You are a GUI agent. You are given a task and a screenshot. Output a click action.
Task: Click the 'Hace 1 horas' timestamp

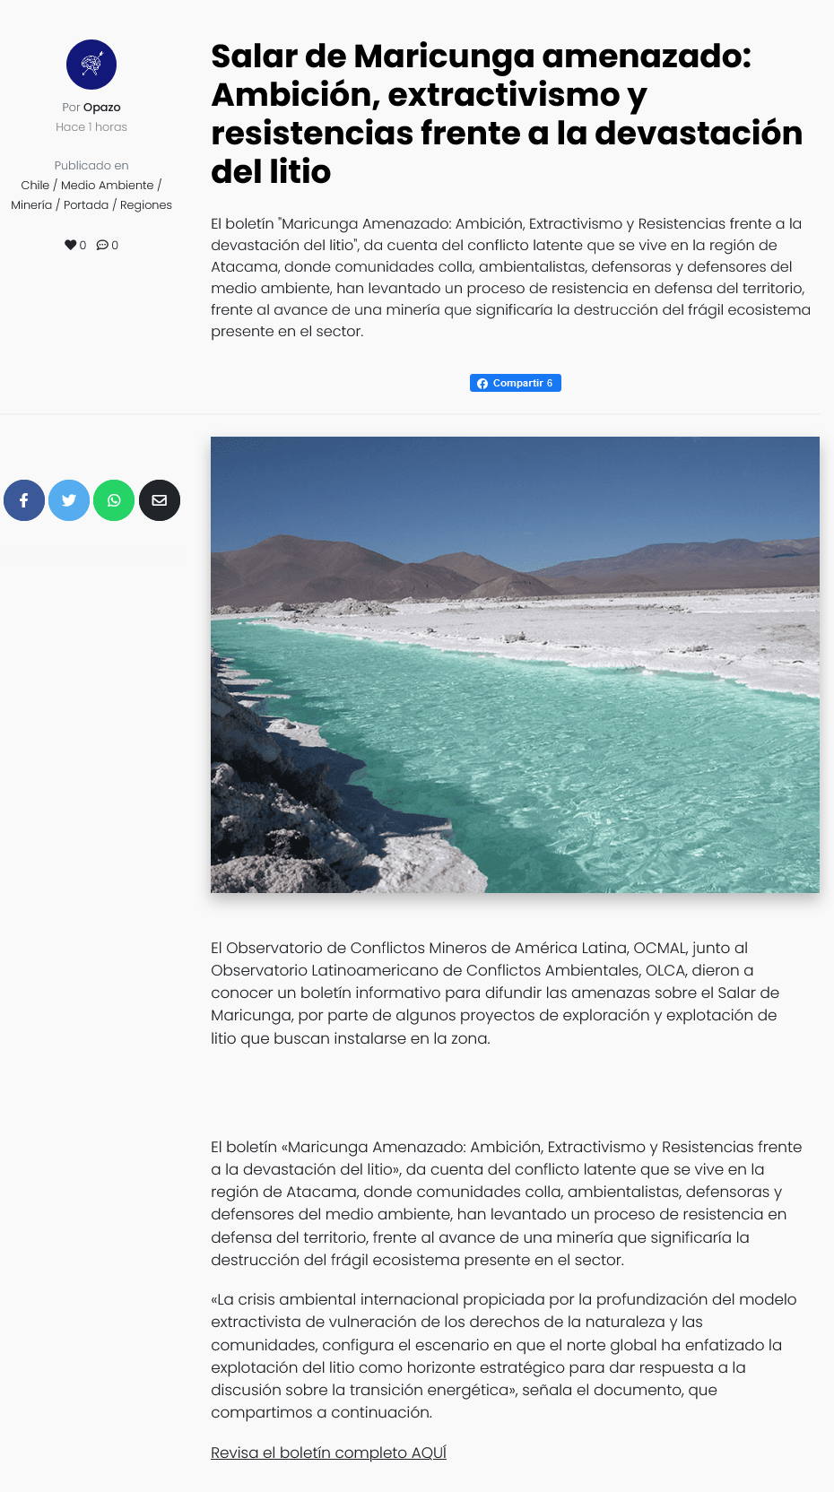pyautogui.click(x=91, y=126)
